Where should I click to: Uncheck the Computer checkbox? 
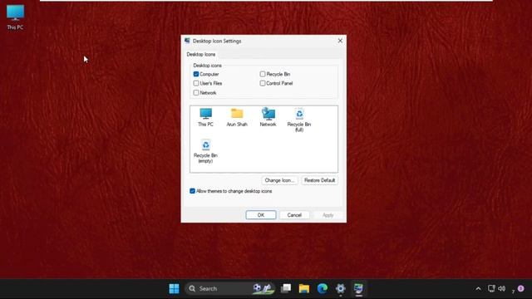(196, 74)
